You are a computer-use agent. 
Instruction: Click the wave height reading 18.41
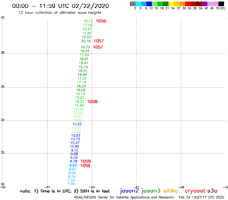click(83, 63)
